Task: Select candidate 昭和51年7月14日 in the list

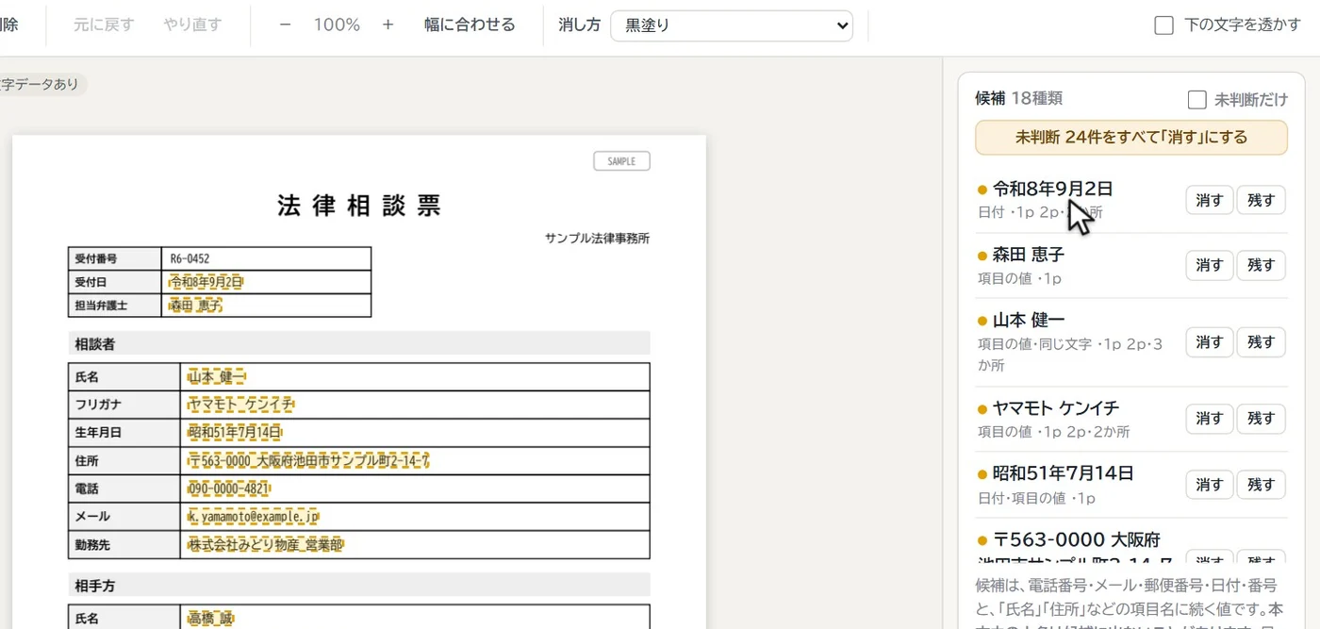Action: tap(1063, 473)
